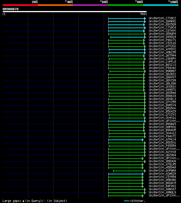Viewport: 181px width, 203px height.
Task: Select the UniRef100_P94072 label
Action: tap(162, 136)
